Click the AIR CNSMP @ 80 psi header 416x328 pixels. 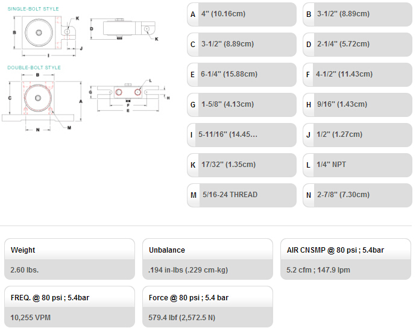point(335,250)
